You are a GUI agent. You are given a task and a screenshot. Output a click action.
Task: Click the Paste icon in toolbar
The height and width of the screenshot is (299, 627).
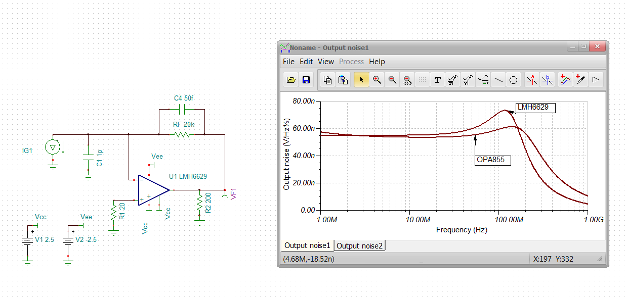click(343, 80)
